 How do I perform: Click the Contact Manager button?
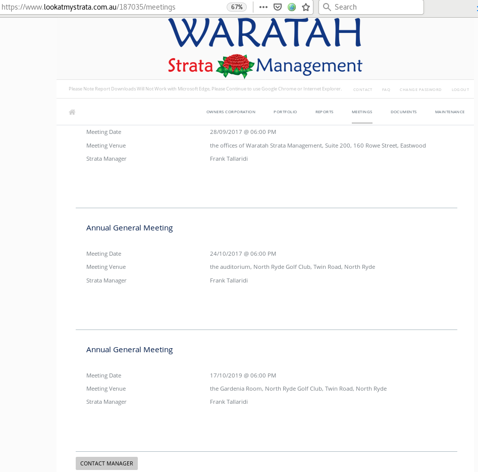(x=107, y=463)
